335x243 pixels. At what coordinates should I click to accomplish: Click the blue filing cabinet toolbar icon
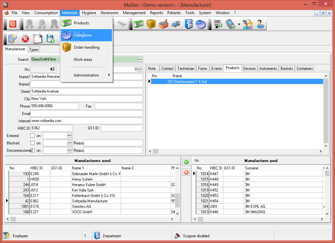(189, 24)
